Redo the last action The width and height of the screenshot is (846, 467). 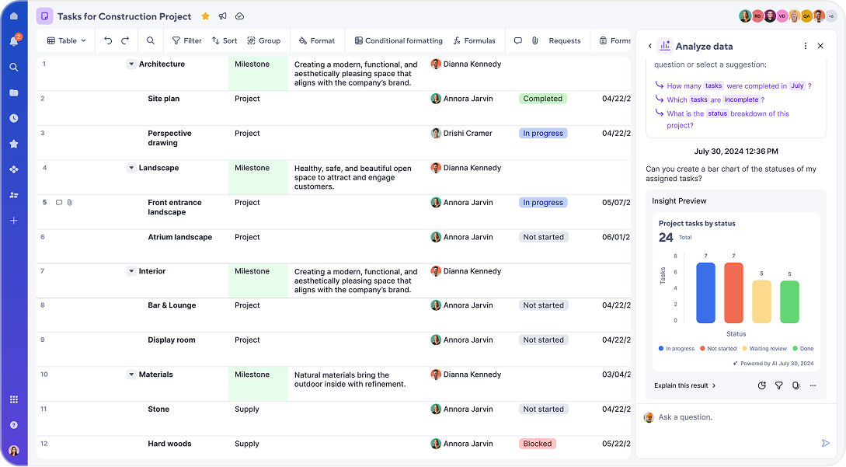pos(125,40)
